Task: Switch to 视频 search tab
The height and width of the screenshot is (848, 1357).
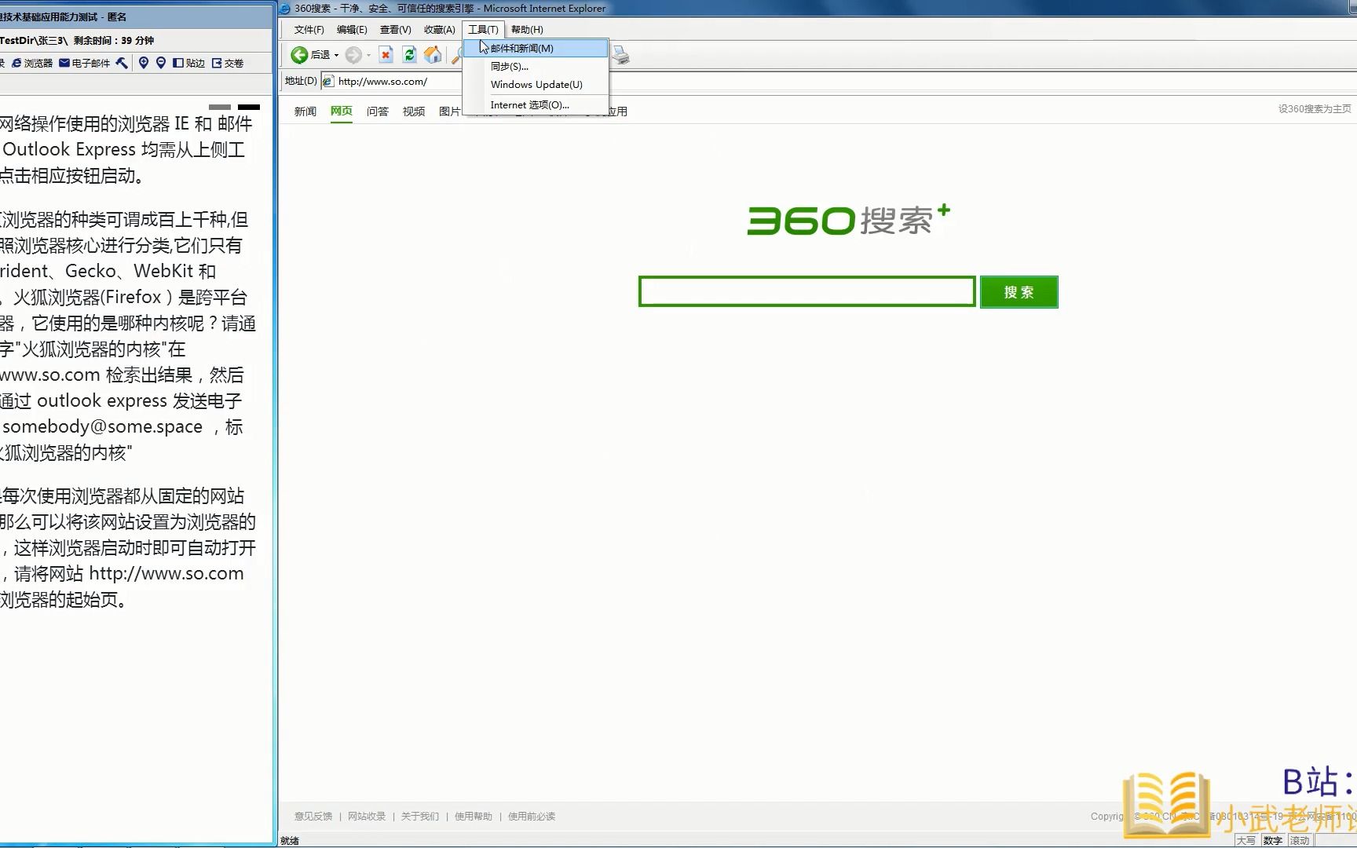Action: (414, 111)
